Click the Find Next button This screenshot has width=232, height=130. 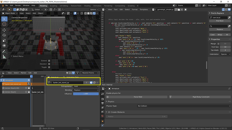[x=220, y=21]
